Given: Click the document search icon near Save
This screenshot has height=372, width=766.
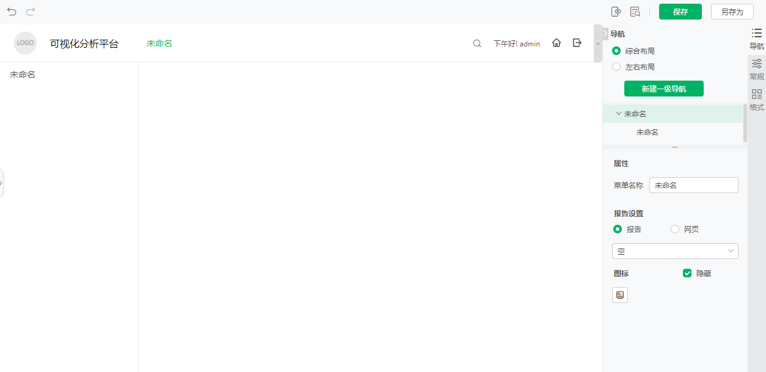Looking at the screenshot, I should [635, 12].
